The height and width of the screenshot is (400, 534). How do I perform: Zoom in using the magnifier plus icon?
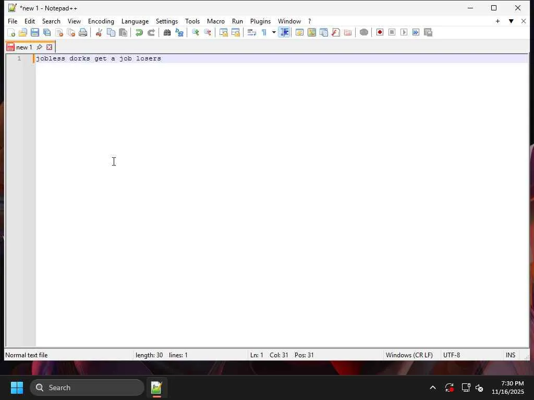[195, 32]
